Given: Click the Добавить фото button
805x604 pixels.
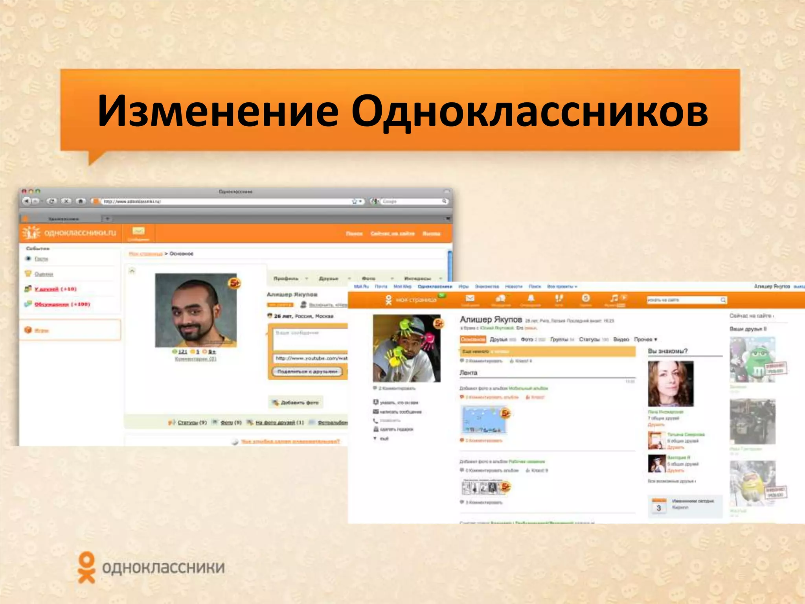Looking at the screenshot, I should 296,402.
